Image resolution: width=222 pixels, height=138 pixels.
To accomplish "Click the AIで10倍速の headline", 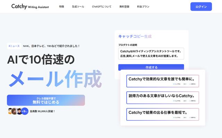I will (x=41, y=59).
